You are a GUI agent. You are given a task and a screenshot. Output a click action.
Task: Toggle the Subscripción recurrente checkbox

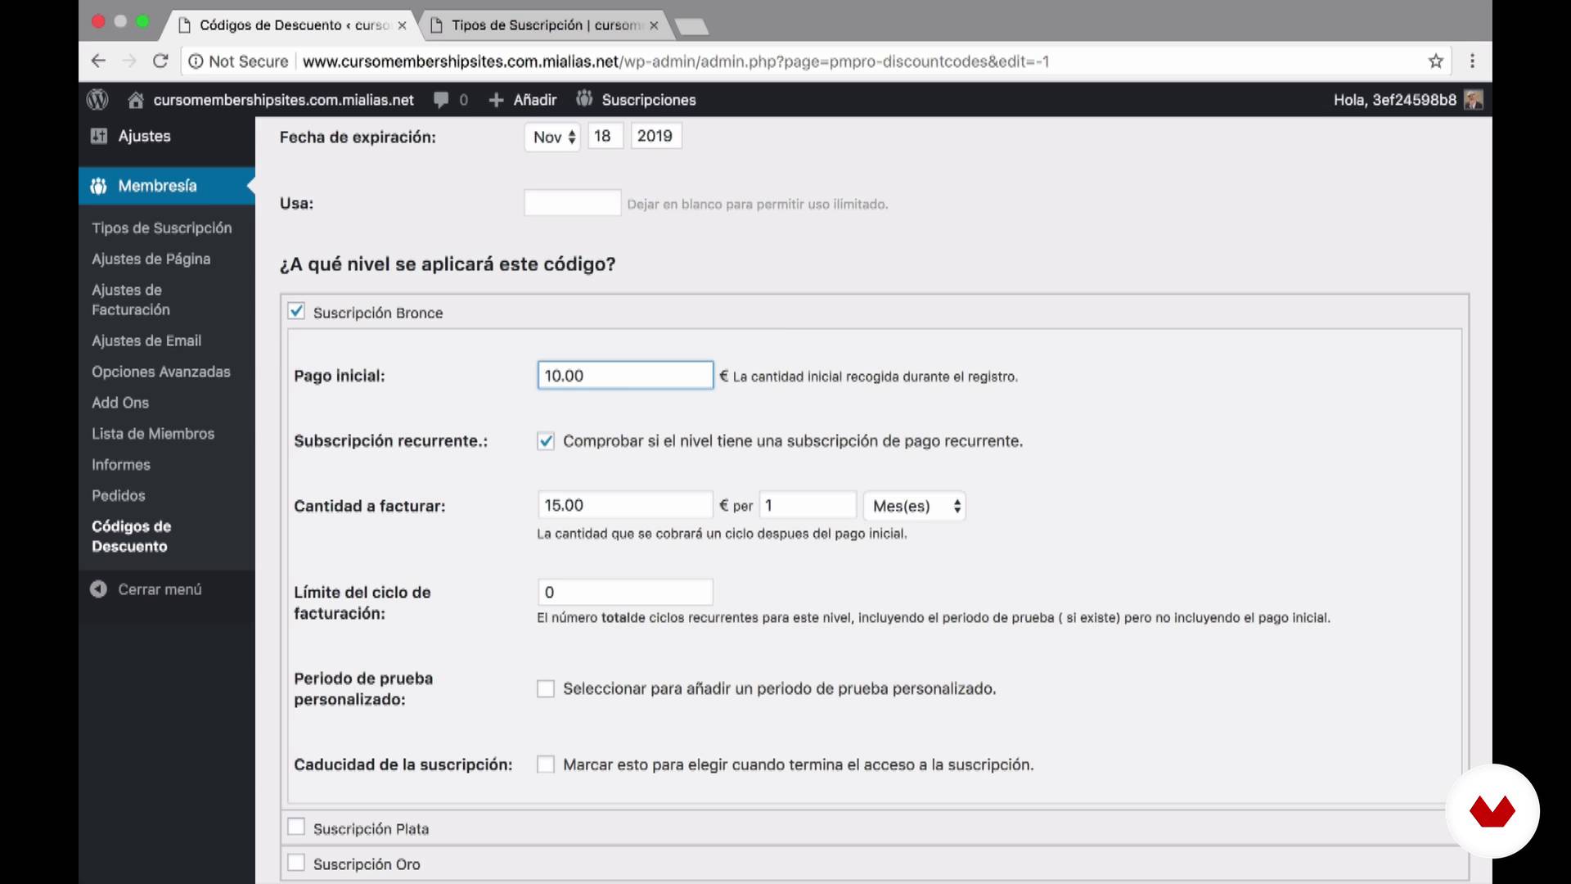pyautogui.click(x=546, y=441)
